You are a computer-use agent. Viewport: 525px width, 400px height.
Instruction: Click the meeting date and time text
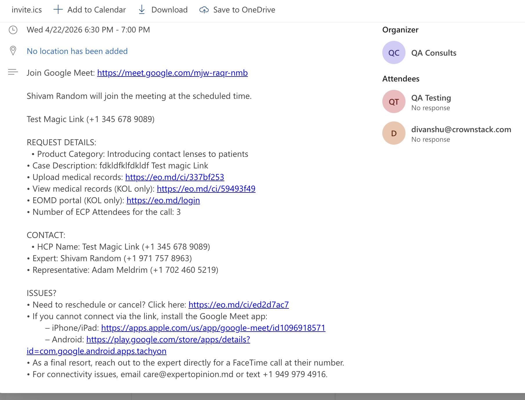click(88, 30)
